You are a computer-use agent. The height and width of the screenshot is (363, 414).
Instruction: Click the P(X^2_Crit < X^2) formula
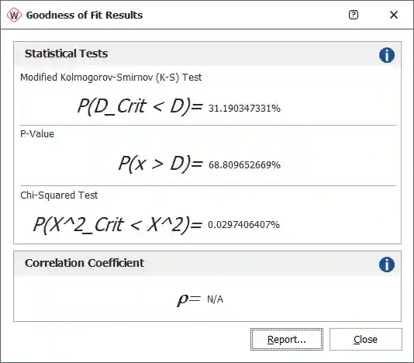click(x=118, y=225)
